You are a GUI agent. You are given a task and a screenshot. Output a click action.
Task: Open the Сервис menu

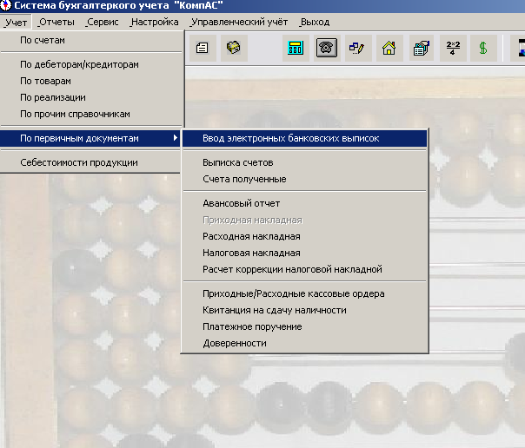(102, 22)
